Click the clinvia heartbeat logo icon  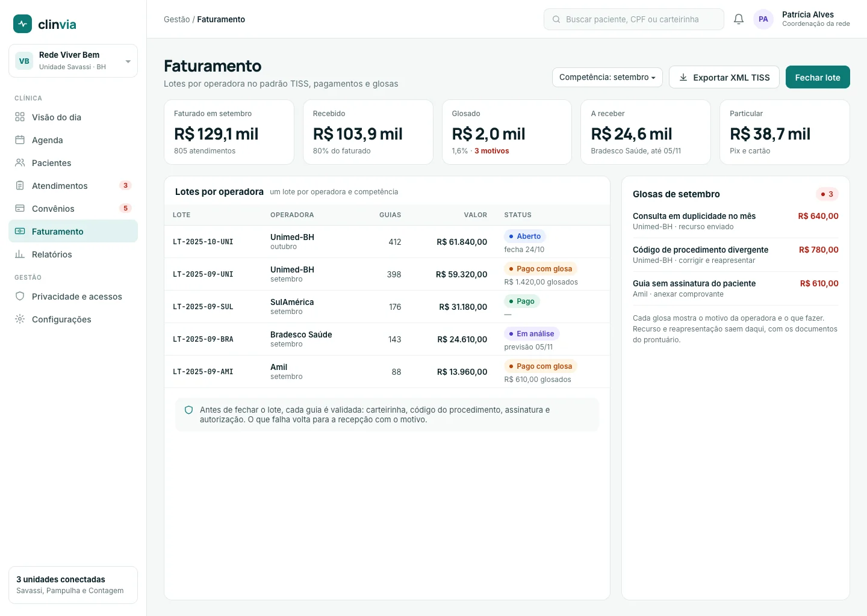click(22, 23)
